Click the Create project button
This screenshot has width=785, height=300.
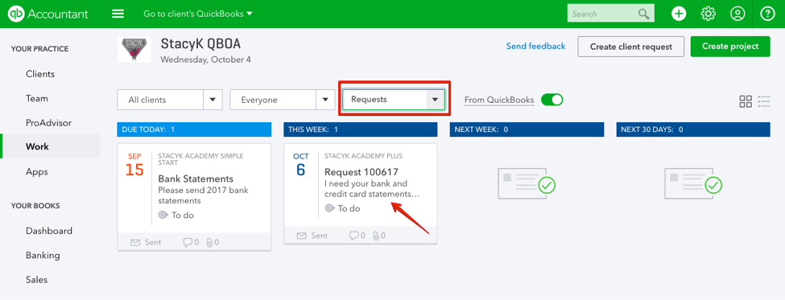(730, 46)
